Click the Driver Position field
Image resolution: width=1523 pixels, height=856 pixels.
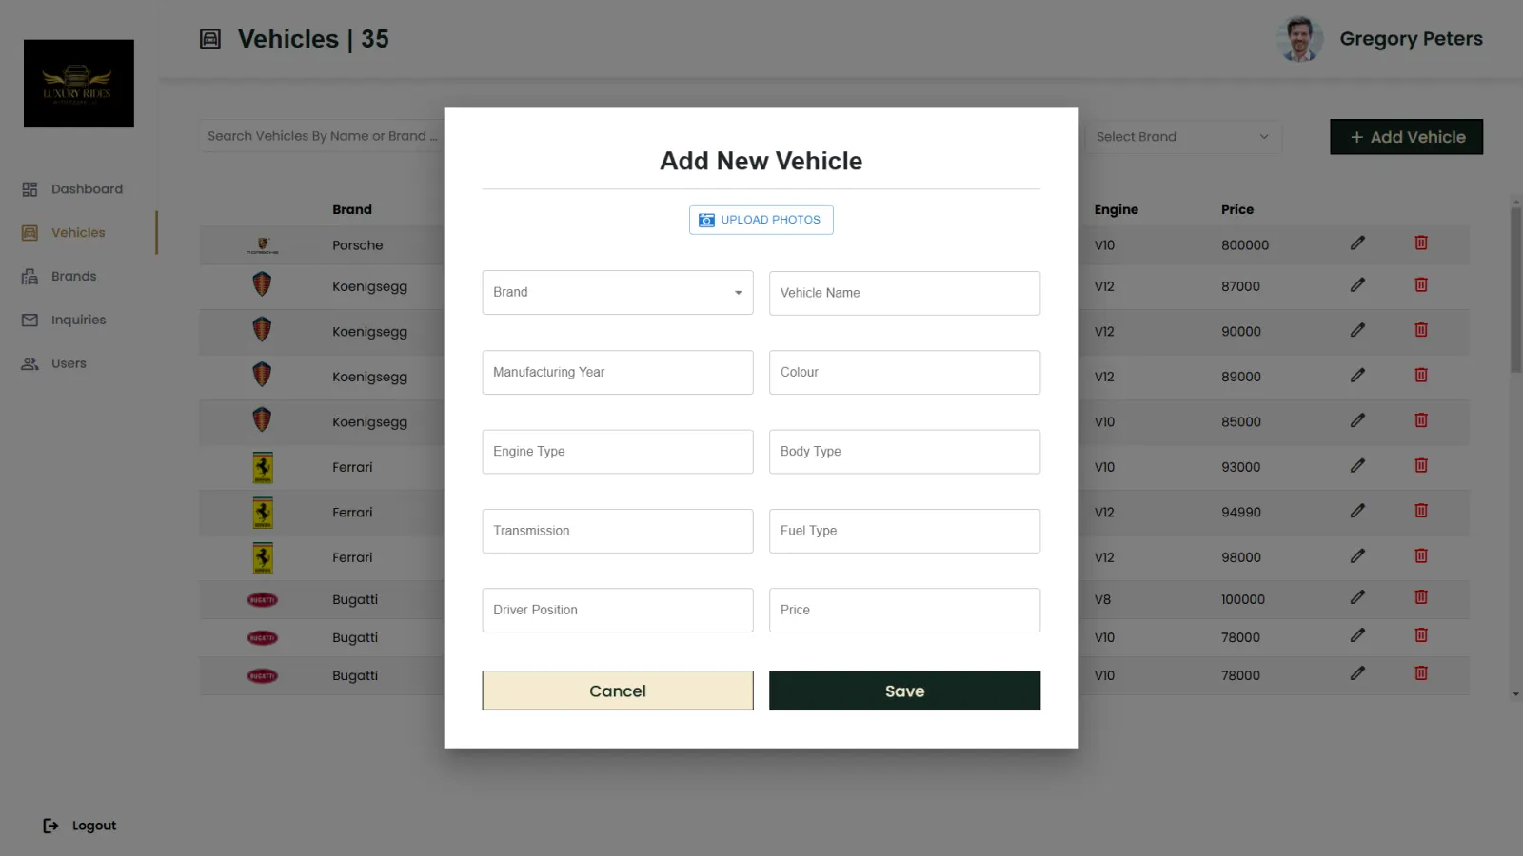pyautogui.click(x=618, y=610)
